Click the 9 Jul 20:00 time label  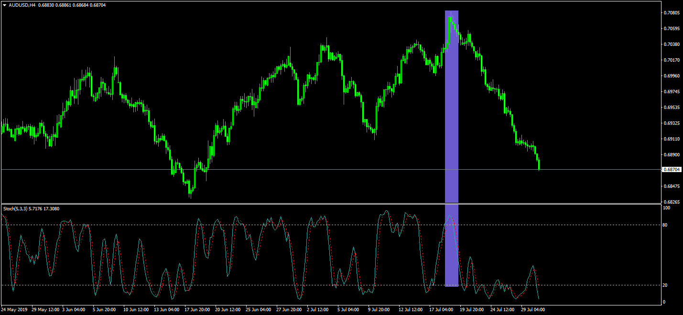point(378,310)
